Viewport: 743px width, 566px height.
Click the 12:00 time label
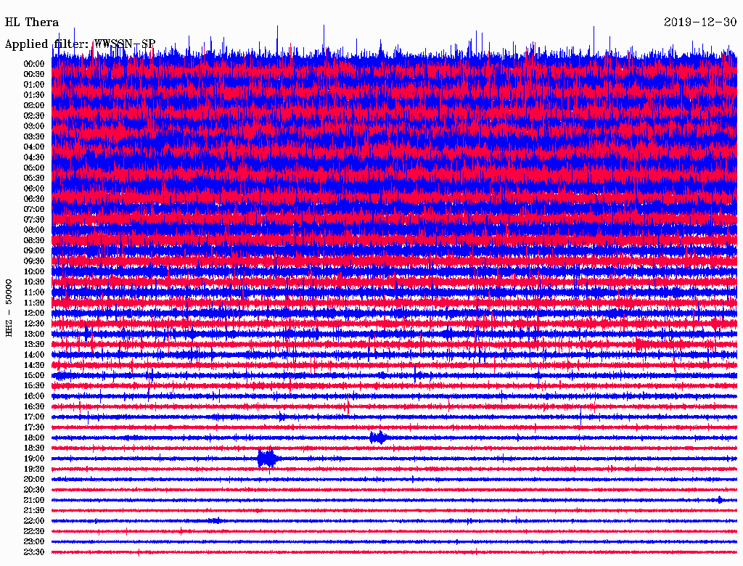[34, 313]
